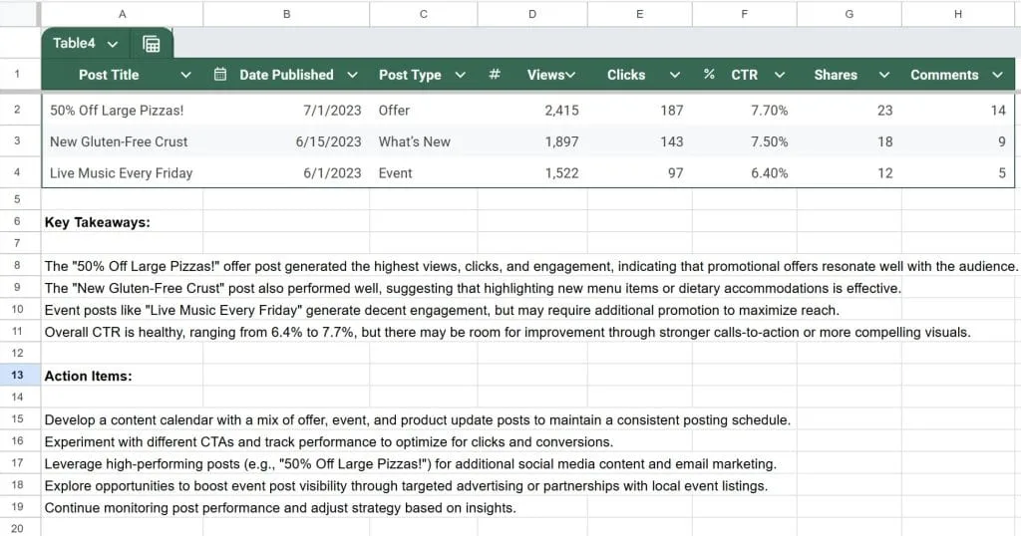Click the "Continue monitoring post performance" line
Screen dimensions: 1021x536
tap(280, 507)
